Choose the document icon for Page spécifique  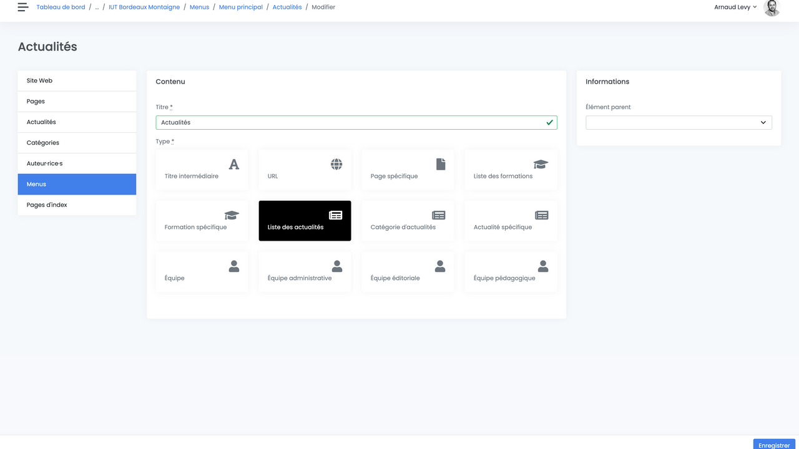click(441, 164)
